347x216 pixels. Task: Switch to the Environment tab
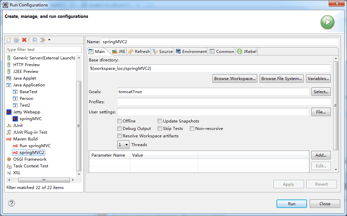click(195, 51)
